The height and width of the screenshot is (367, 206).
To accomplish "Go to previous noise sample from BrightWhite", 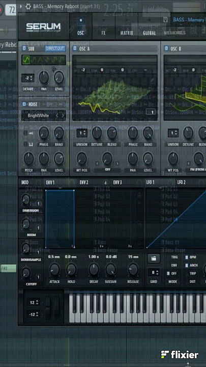I will point(57,116).
